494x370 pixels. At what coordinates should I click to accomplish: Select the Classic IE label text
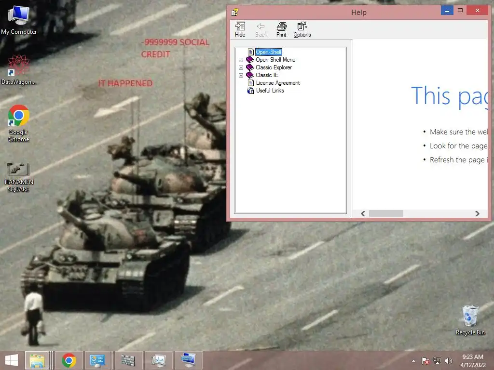tap(267, 75)
